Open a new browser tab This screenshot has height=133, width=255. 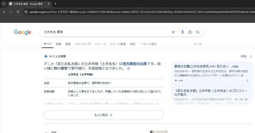(x=55, y=4)
